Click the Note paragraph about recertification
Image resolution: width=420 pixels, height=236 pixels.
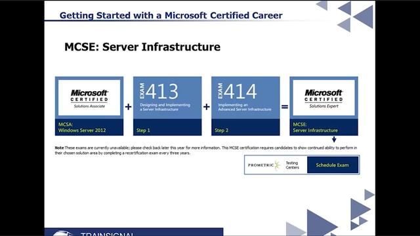pos(205,150)
